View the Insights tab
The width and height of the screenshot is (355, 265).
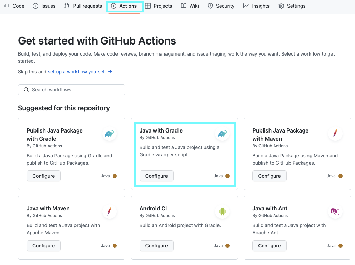pos(256,6)
